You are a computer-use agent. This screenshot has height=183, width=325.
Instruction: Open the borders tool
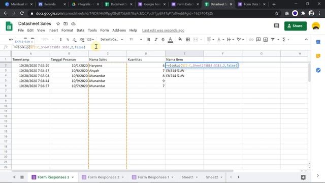188,40
